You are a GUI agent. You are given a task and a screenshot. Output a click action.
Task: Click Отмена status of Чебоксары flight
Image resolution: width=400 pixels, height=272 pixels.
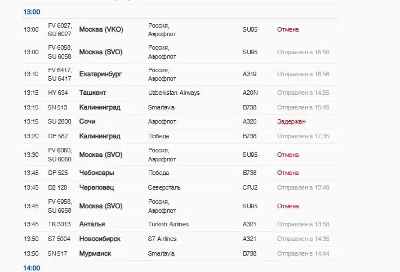(287, 173)
